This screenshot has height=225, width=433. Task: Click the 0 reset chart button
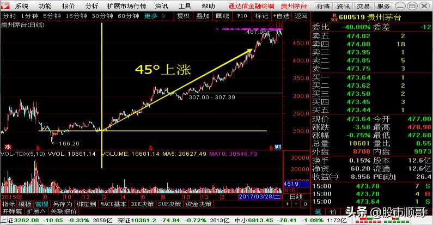[x=305, y=204]
